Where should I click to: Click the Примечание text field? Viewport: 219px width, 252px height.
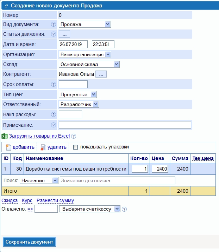125,125
